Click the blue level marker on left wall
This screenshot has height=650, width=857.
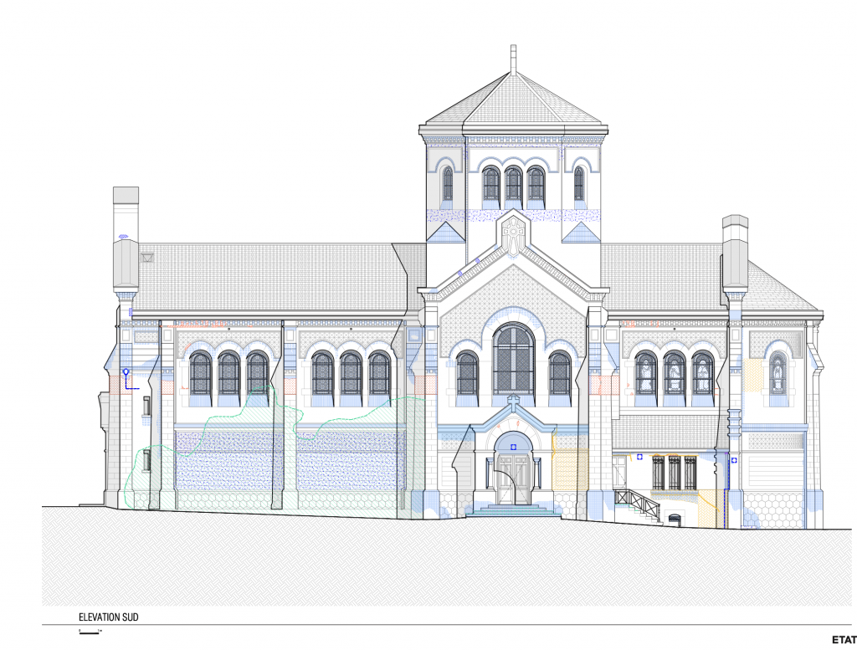[x=126, y=372]
